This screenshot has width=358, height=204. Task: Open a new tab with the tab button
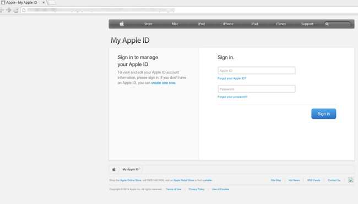(x=52, y=3)
